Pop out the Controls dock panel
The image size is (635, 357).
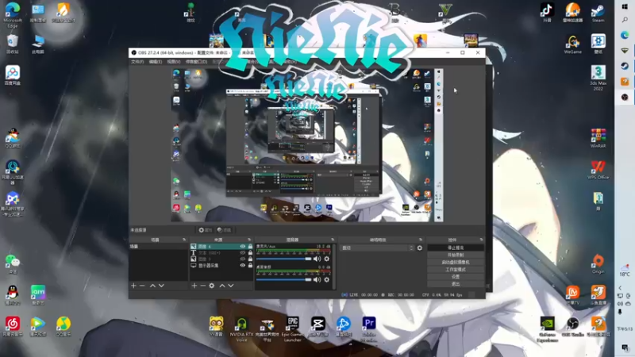[x=481, y=240]
